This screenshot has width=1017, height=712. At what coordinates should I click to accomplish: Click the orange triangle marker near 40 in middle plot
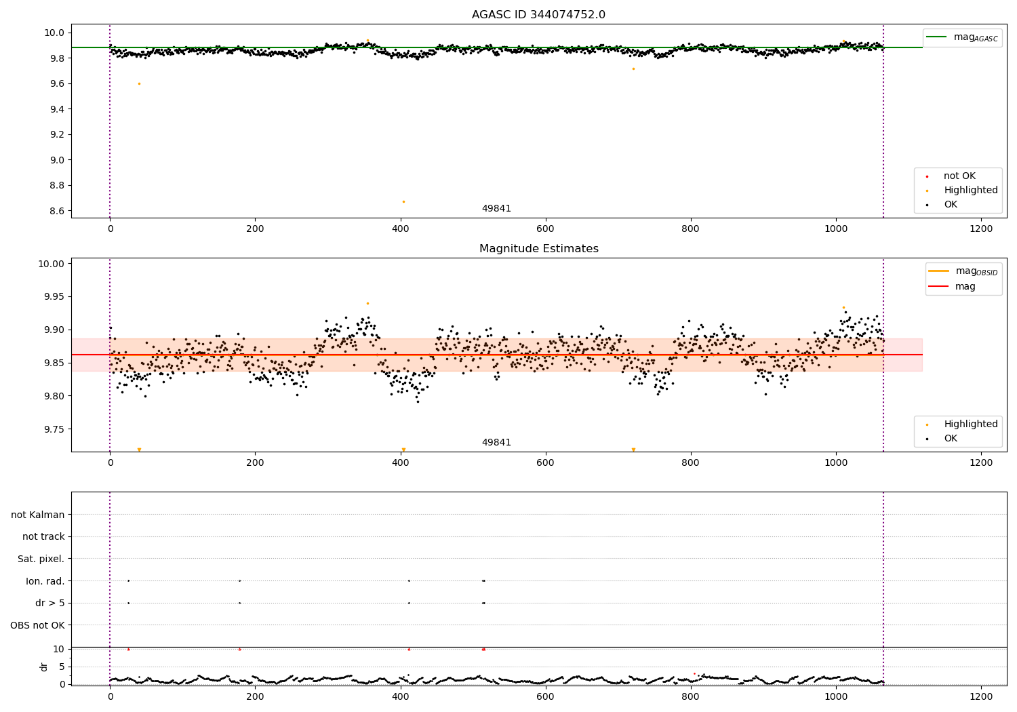click(139, 450)
